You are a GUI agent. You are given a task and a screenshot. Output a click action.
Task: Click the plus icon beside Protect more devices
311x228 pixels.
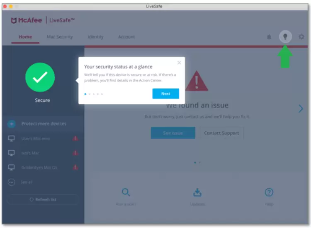point(12,124)
